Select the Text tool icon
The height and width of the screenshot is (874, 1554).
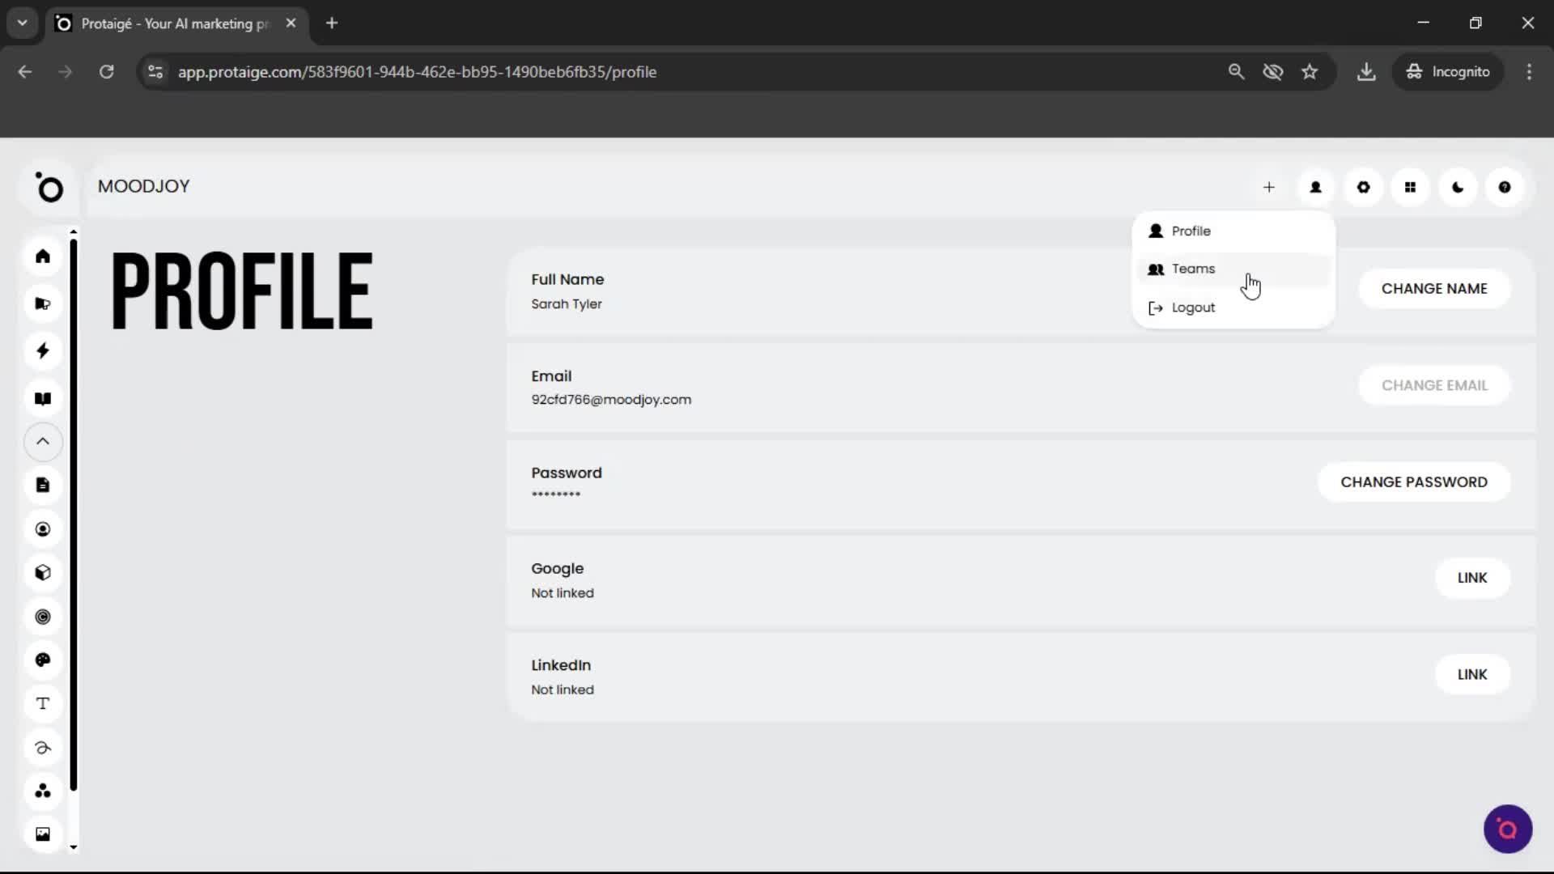tap(43, 703)
